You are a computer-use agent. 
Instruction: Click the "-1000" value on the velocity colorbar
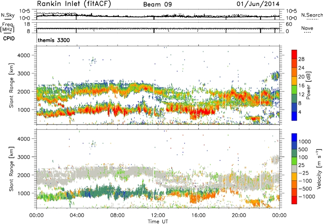coord(307,197)
